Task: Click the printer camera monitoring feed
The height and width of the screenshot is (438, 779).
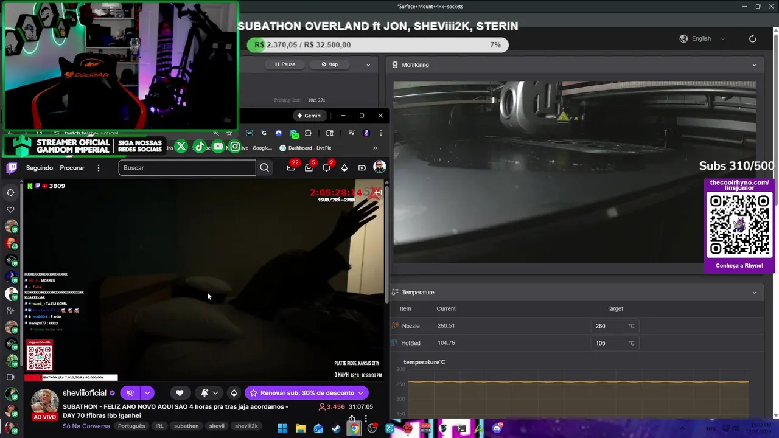Action: click(575, 172)
